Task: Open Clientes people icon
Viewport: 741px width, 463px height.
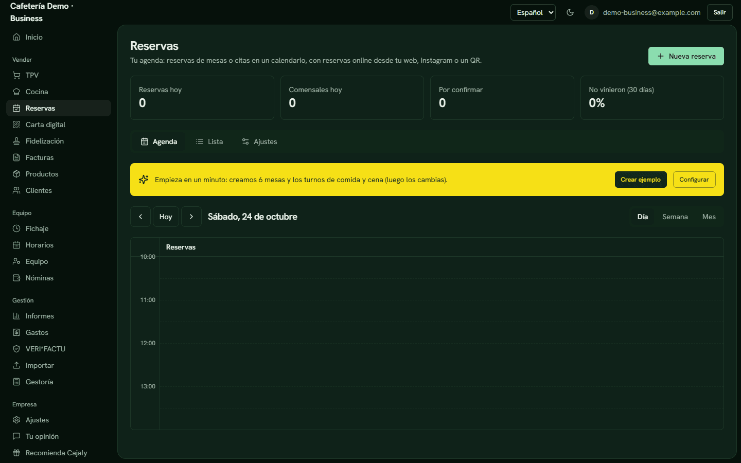Action: tap(16, 190)
